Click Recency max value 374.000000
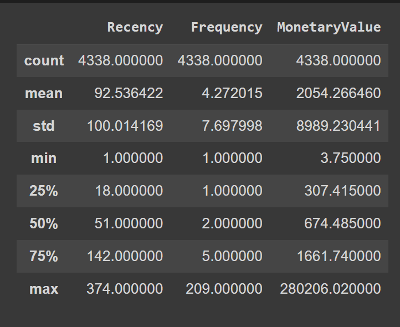The width and height of the screenshot is (400, 327). (x=125, y=289)
